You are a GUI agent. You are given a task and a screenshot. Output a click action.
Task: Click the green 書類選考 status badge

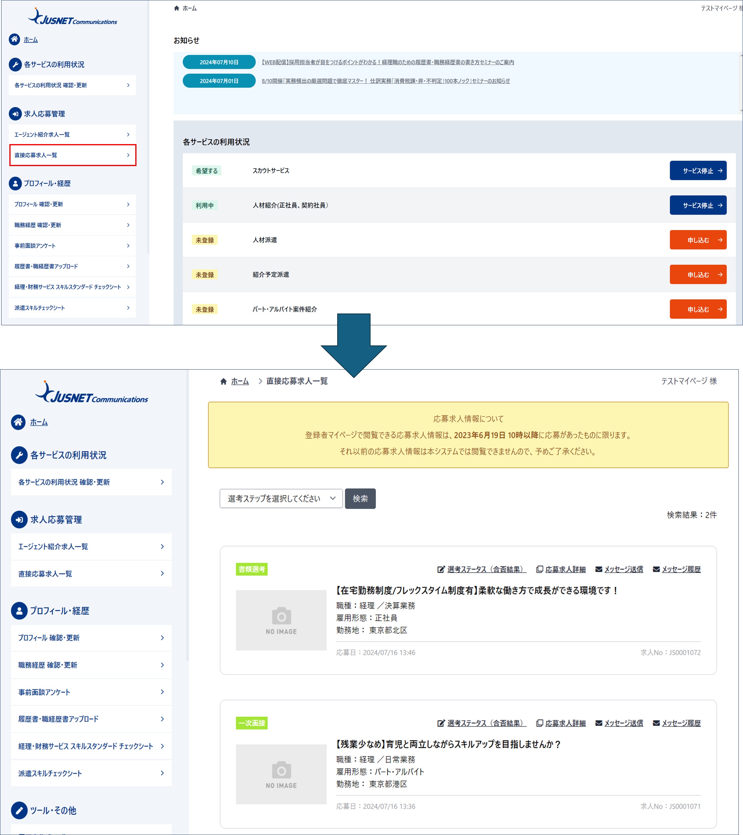pyautogui.click(x=252, y=569)
